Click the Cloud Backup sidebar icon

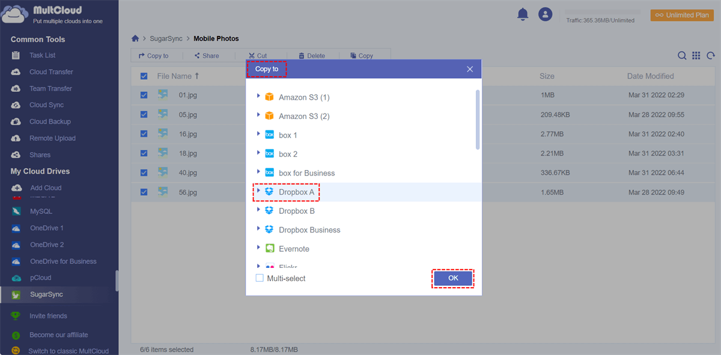tap(16, 121)
